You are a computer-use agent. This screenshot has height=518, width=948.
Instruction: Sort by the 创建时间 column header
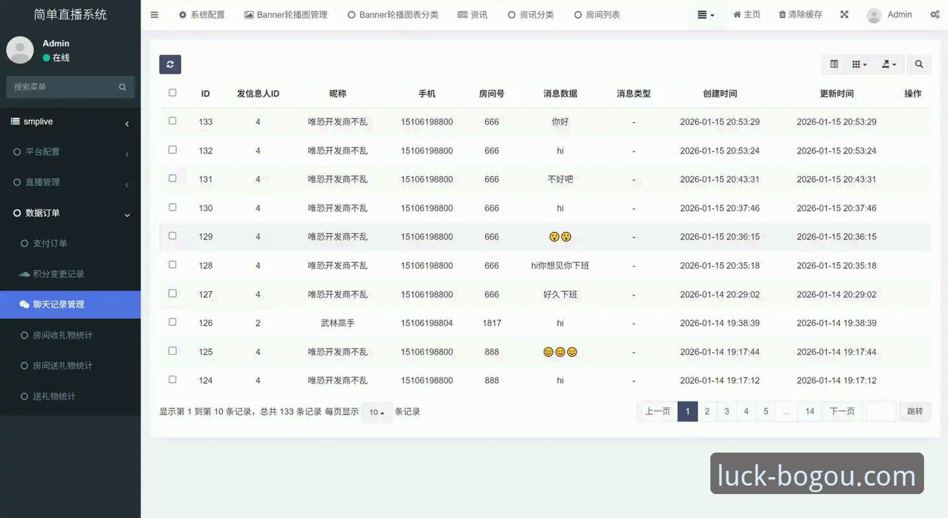720,93
